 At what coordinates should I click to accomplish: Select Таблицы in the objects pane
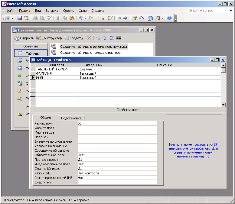point(31,53)
